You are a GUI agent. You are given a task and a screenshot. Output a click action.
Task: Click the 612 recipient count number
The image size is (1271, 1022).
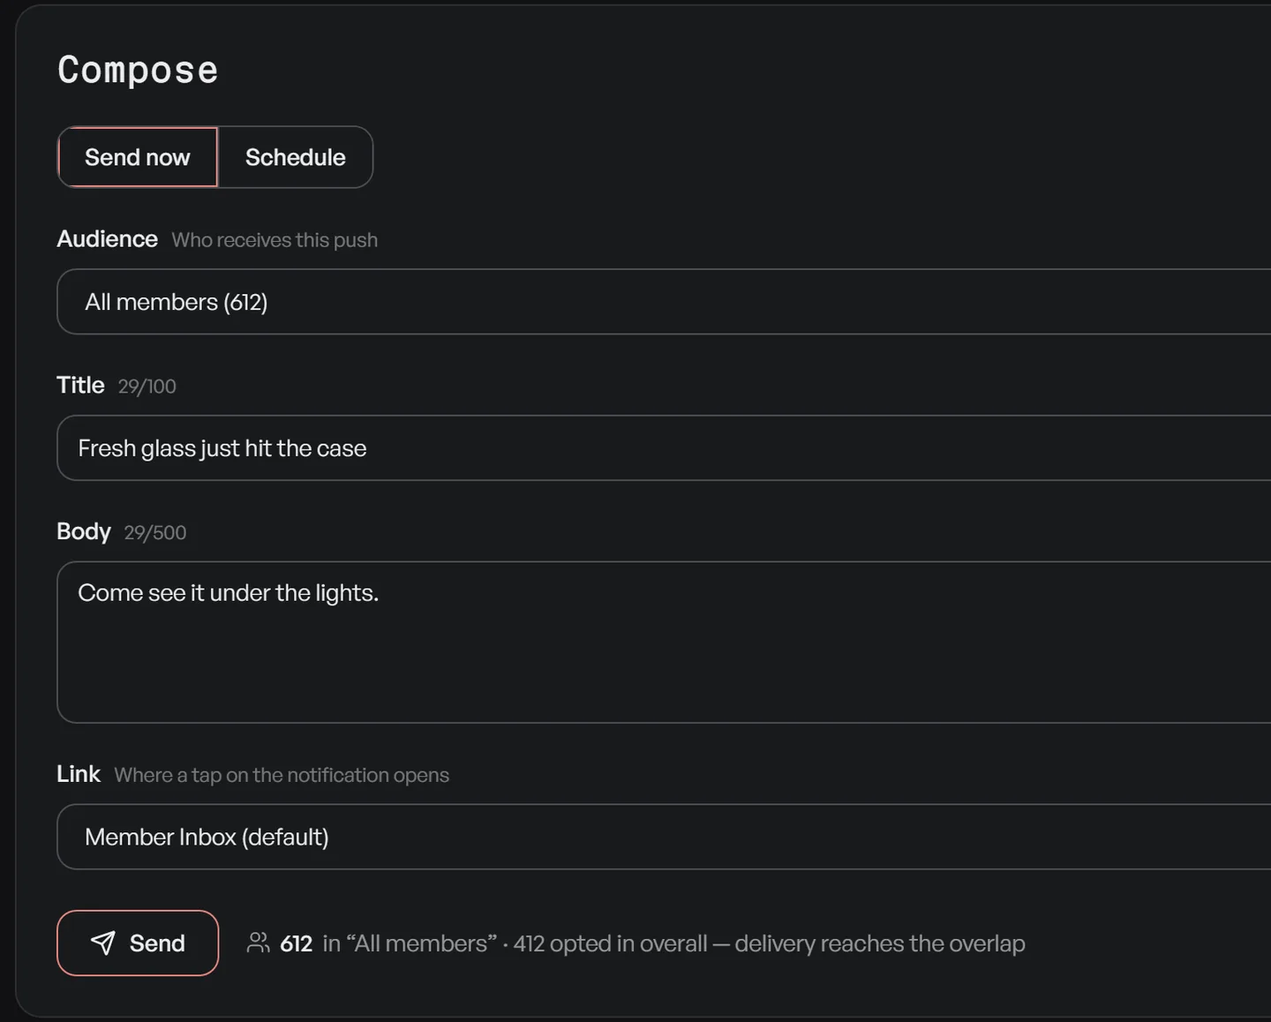point(297,943)
